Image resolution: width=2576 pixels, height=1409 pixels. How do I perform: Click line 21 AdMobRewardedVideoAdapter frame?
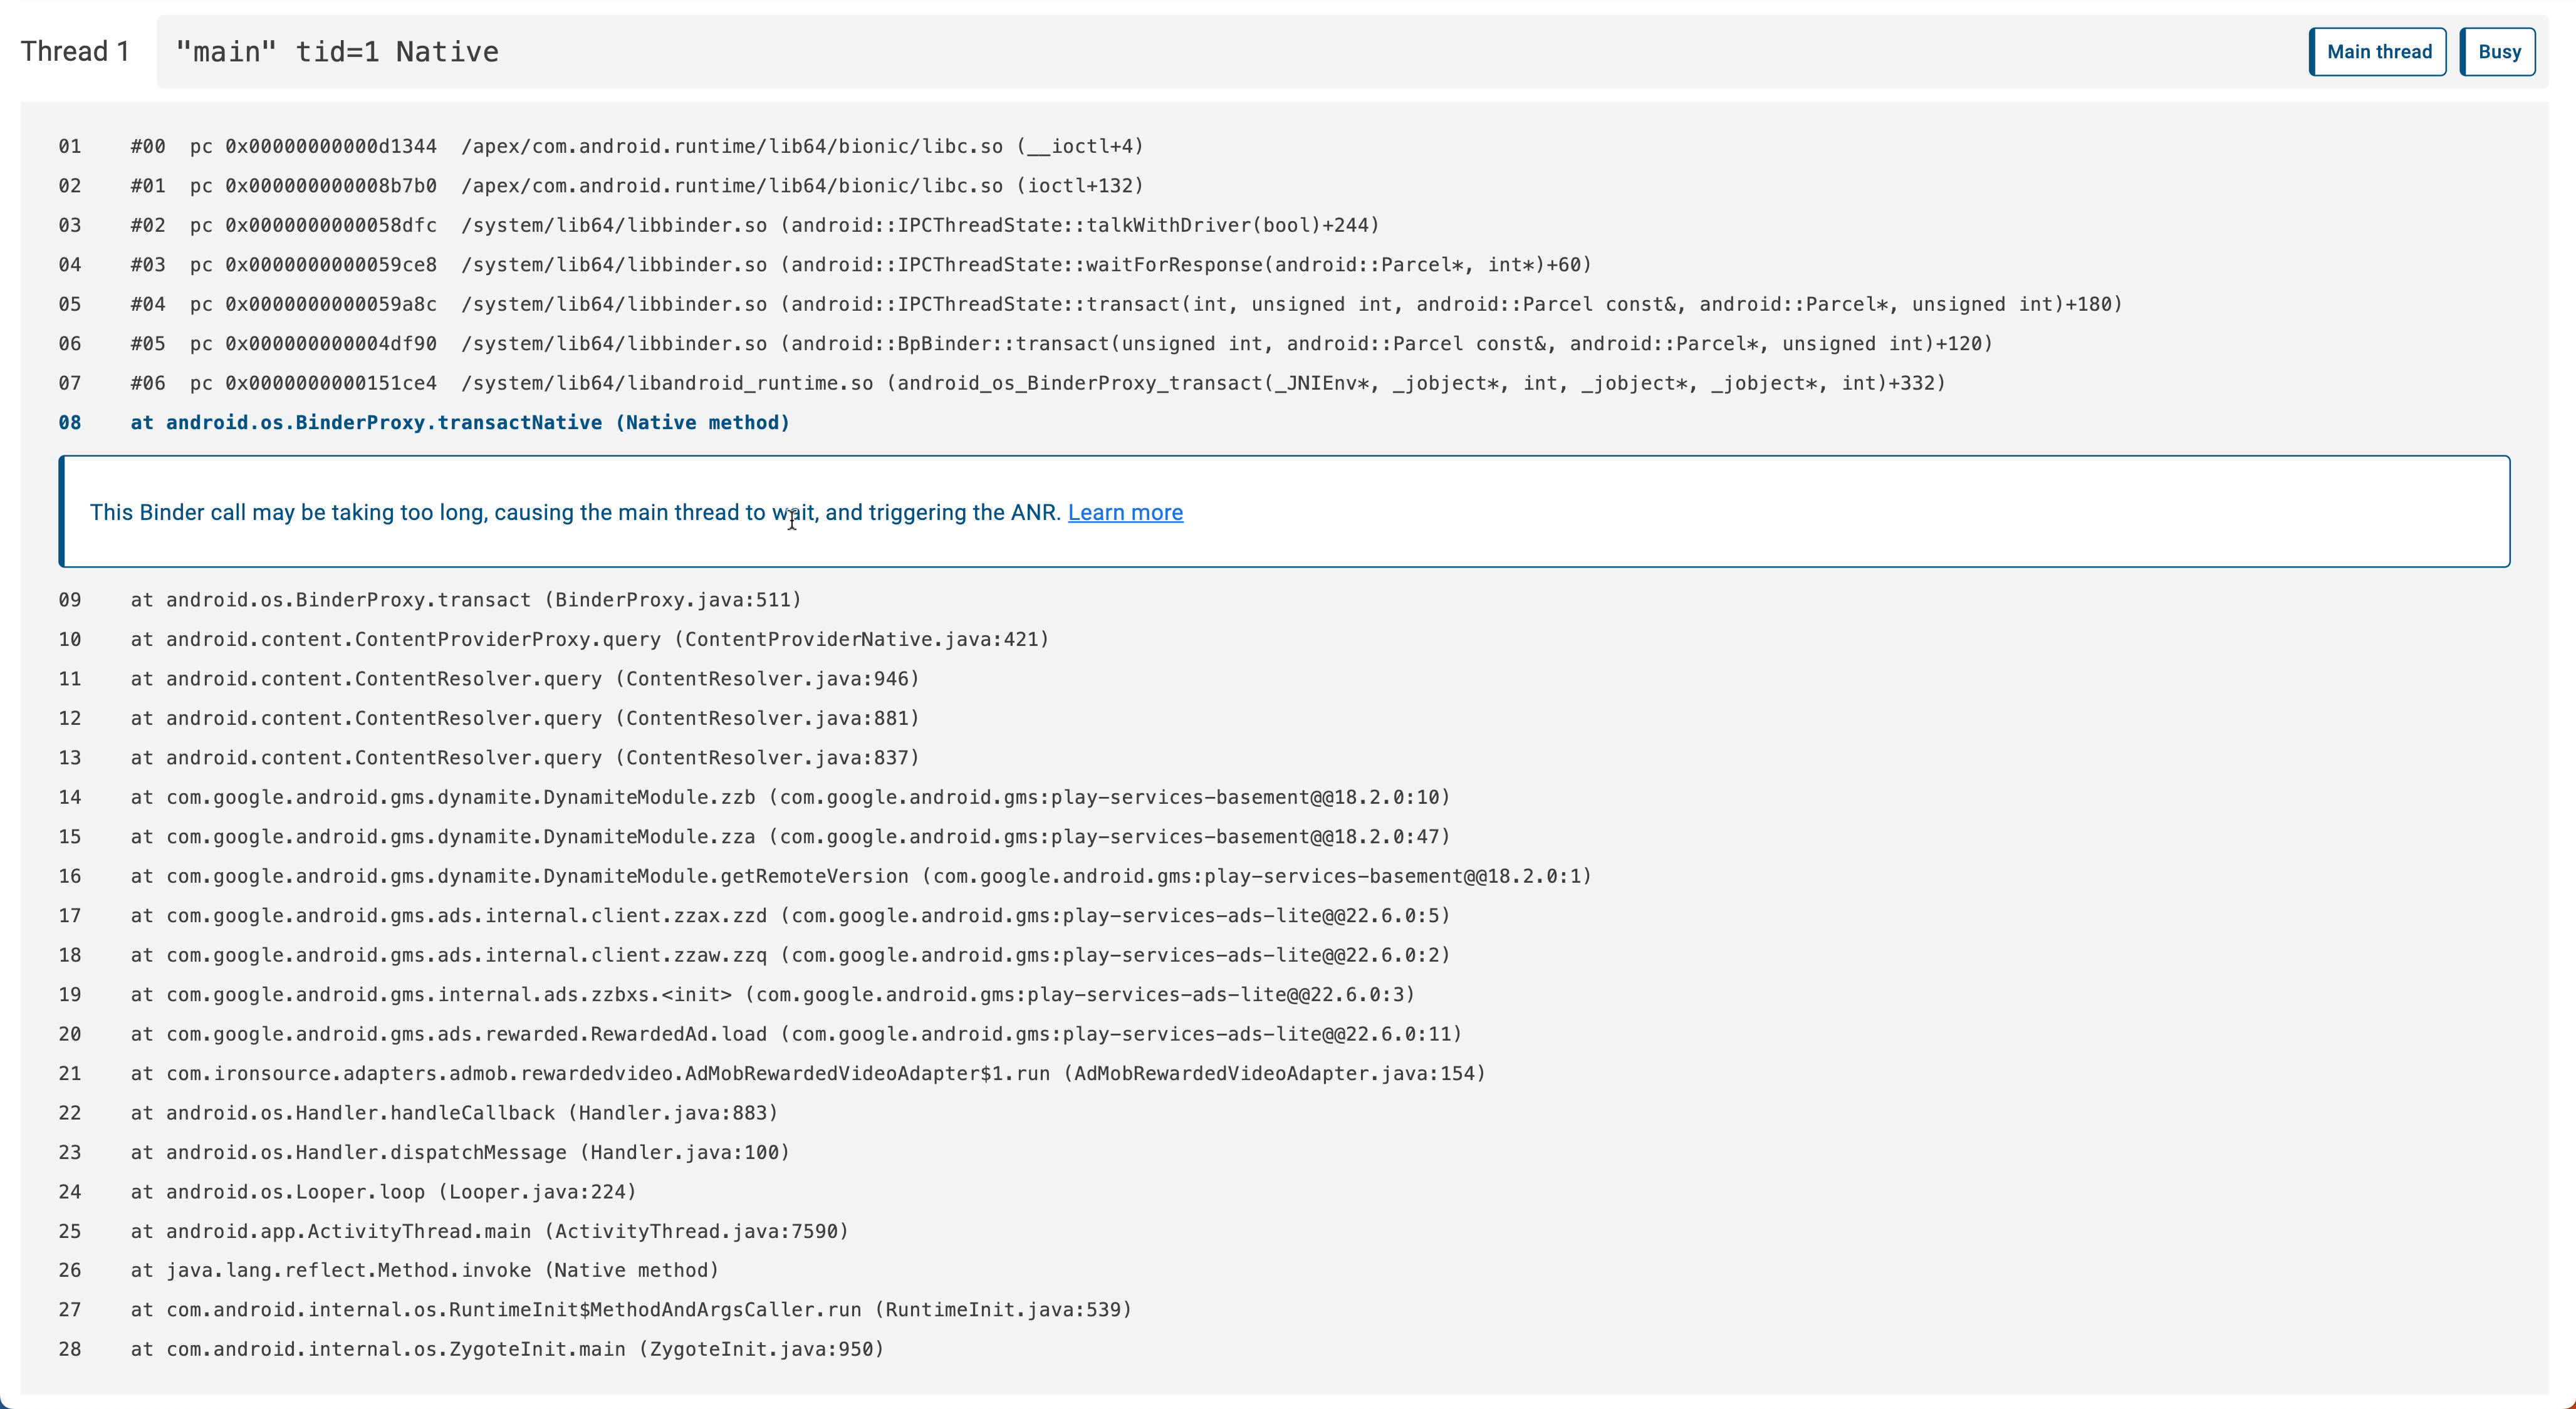tap(808, 1073)
